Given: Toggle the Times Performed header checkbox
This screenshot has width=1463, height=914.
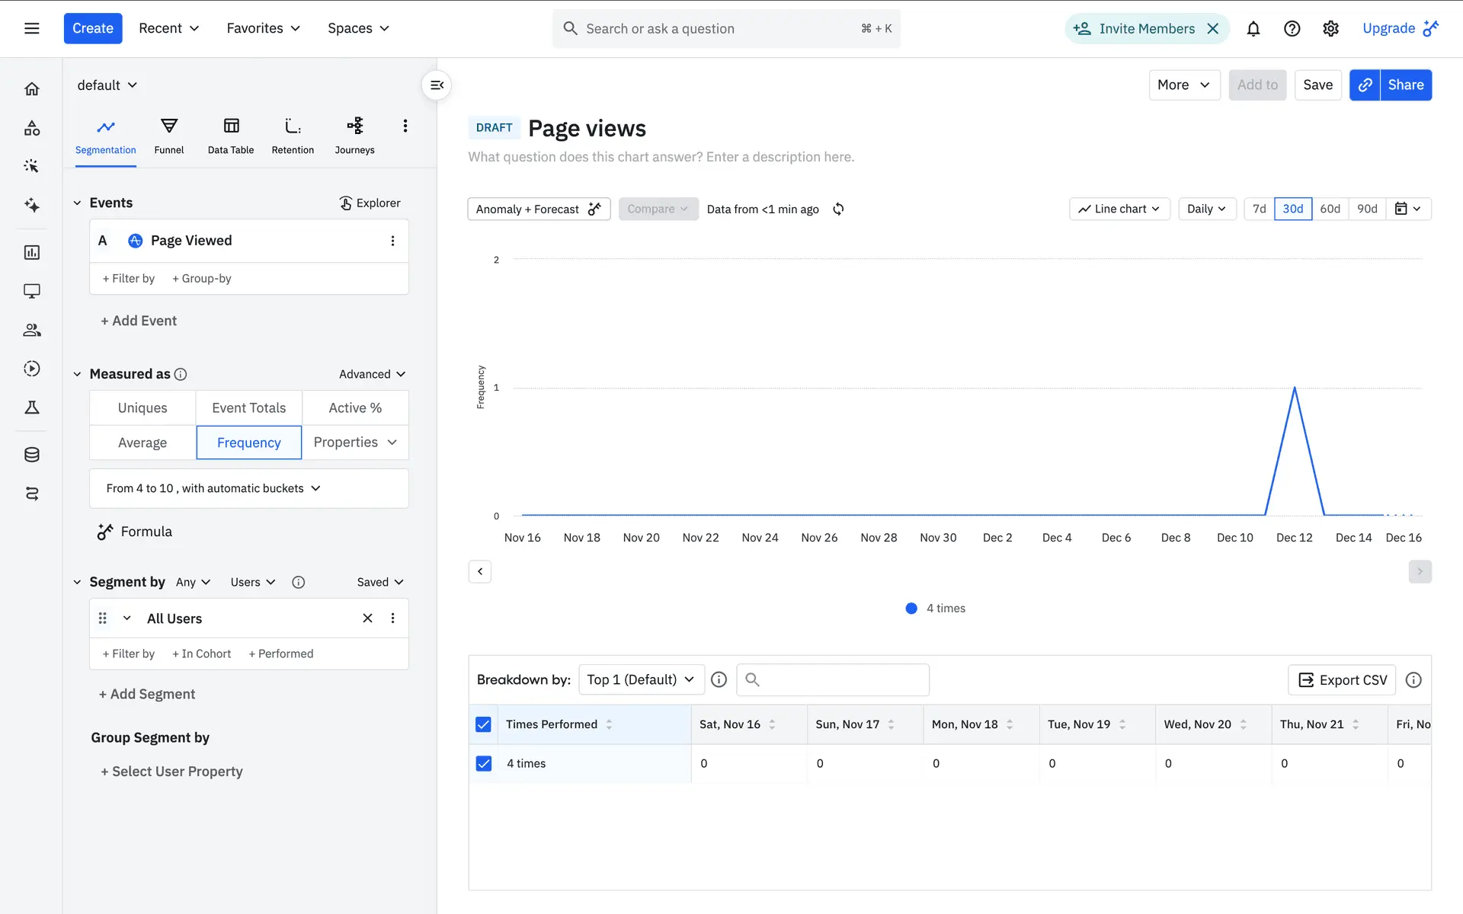Looking at the screenshot, I should click(483, 724).
